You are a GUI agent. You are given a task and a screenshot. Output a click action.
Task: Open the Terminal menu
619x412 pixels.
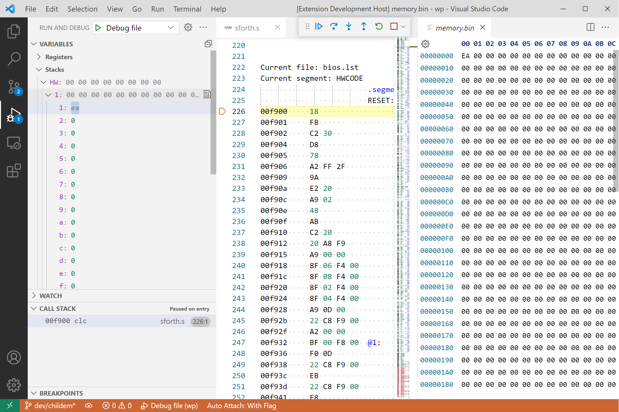[x=187, y=9]
